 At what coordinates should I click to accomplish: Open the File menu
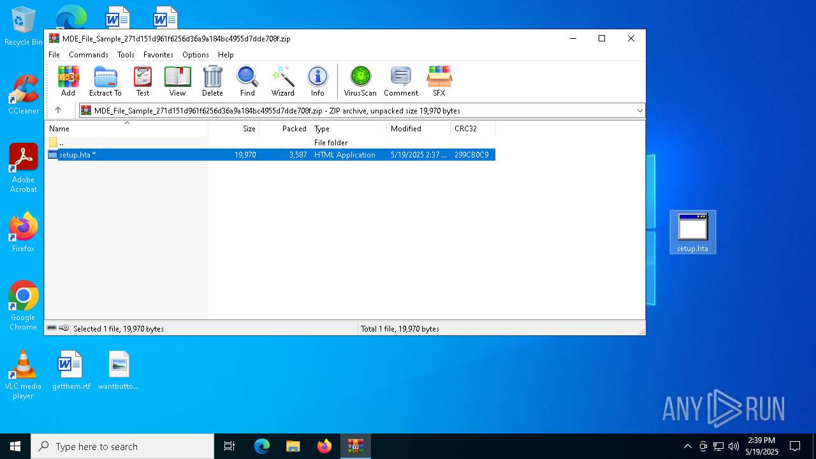54,55
